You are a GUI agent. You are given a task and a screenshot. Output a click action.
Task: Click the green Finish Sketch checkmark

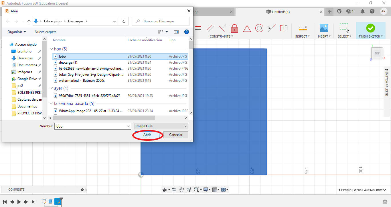pyautogui.click(x=371, y=28)
